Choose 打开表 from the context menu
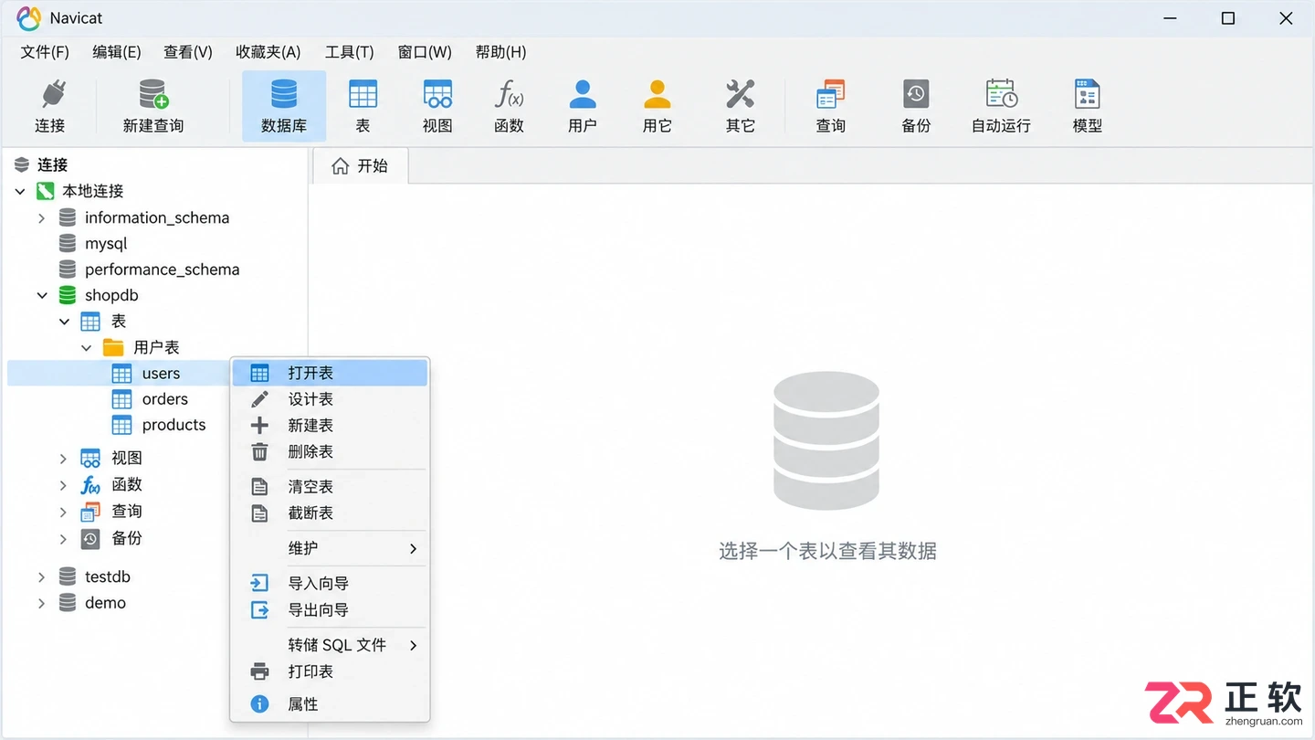The width and height of the screenshot is (1315, 740). pos(330,373)
